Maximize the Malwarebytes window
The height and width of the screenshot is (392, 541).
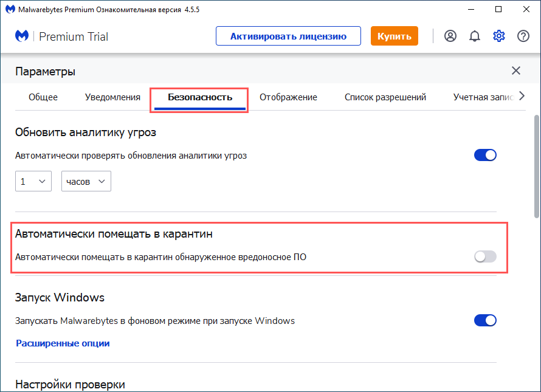(498, 9)
